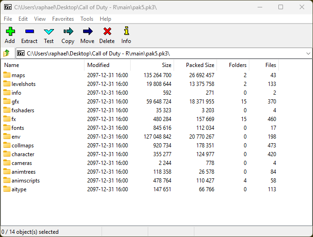
Task: Select the animscripts folder icon
Action: [7, 180]
